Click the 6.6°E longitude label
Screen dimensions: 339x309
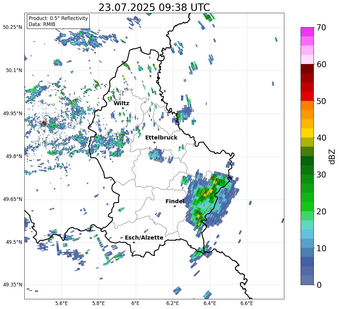click(247, 303)
